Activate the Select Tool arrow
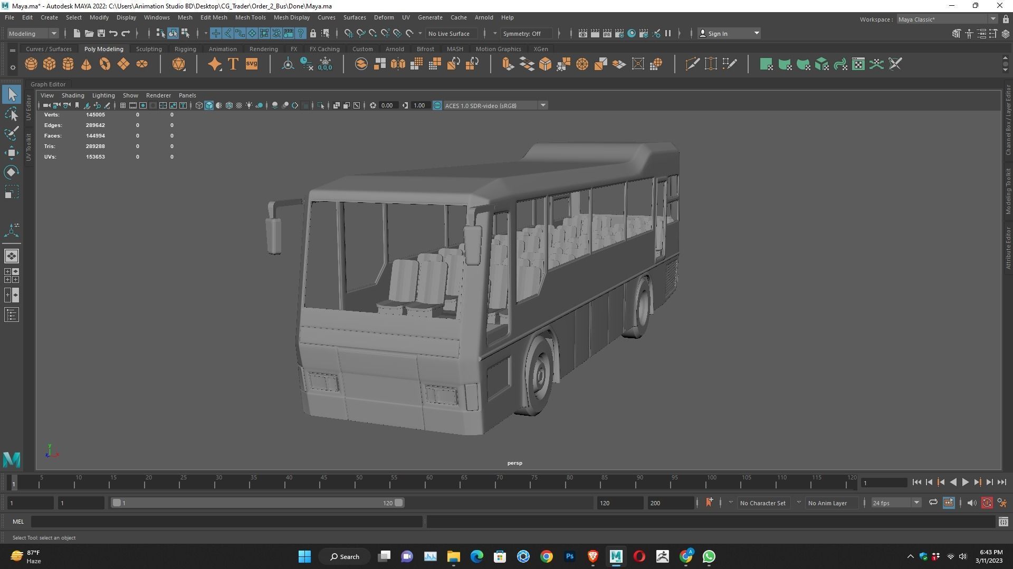This screenshot has width=1013, height=569. [x=12, y=95]
